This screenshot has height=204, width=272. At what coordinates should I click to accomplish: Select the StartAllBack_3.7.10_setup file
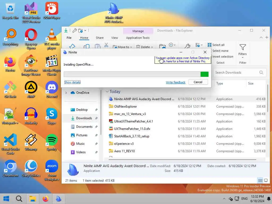click(x=187, y=136)
